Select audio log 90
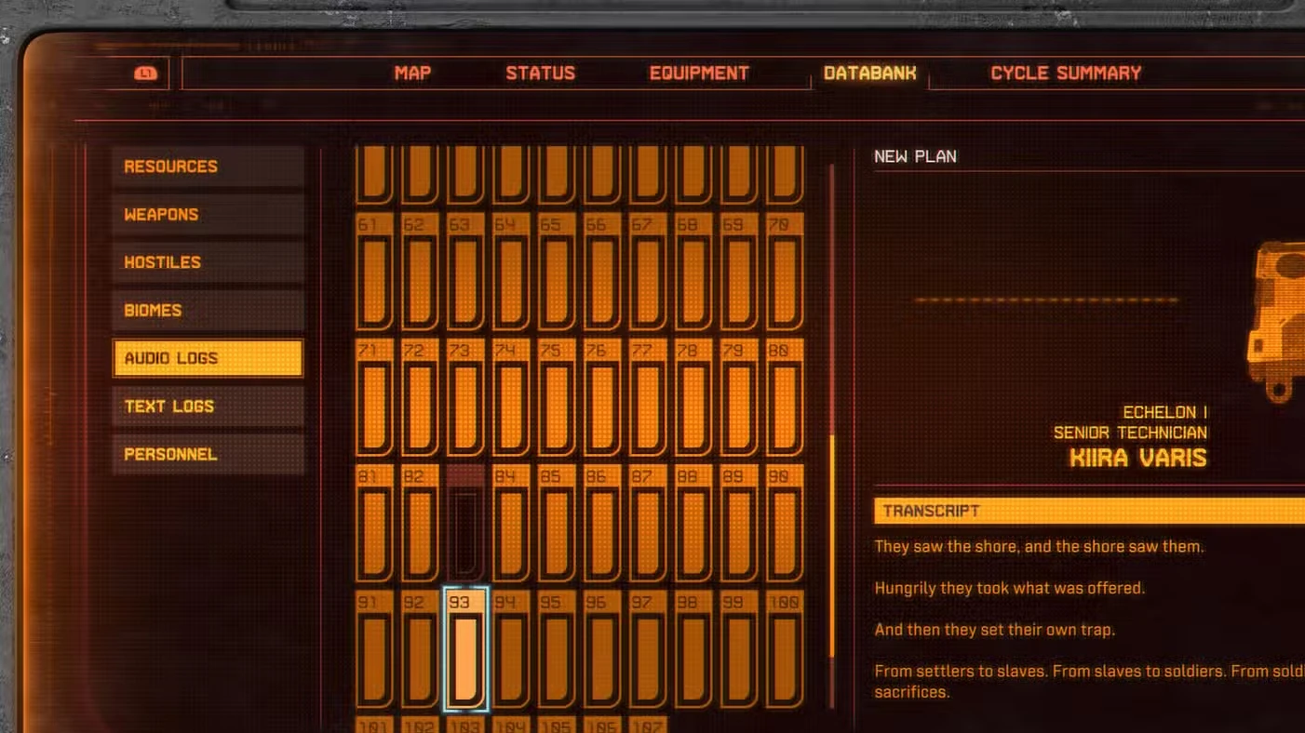This screenshot has height=733, width=1305. [785, 524]
